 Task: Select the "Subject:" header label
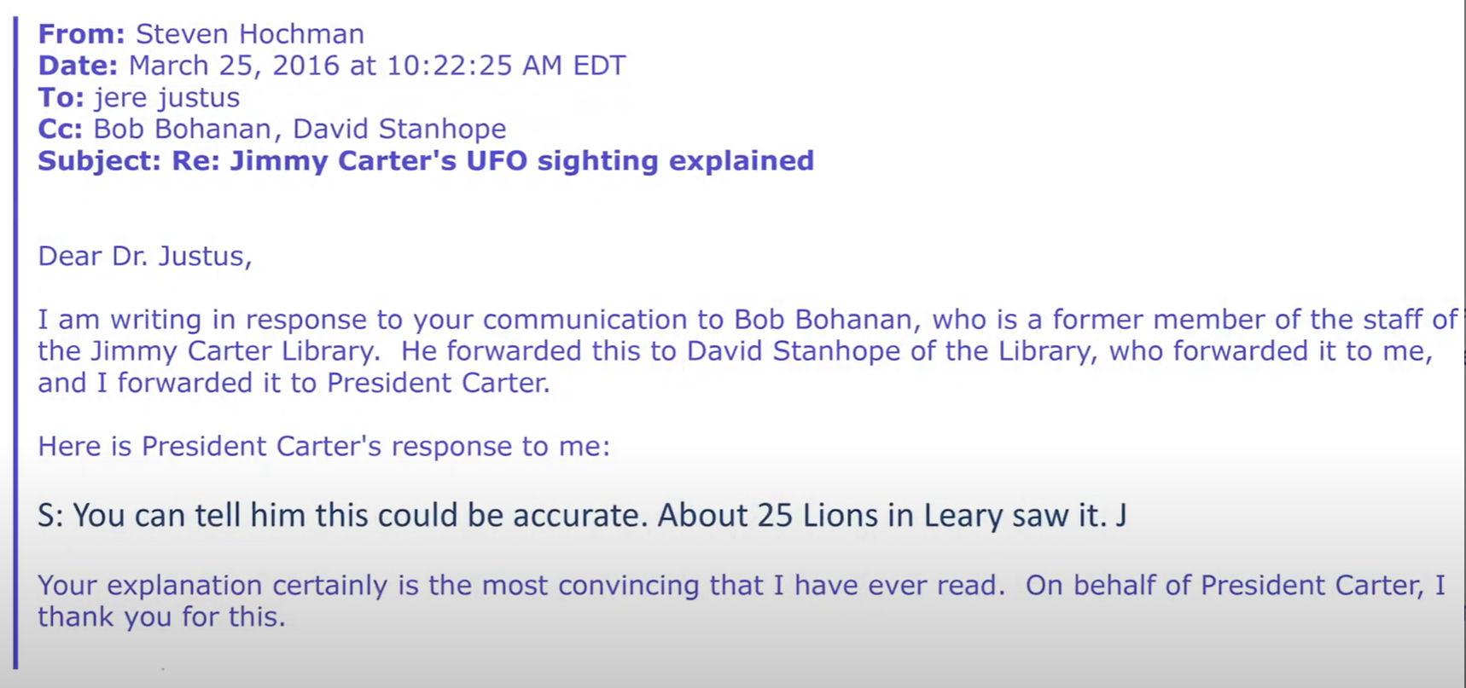point(100,161)
